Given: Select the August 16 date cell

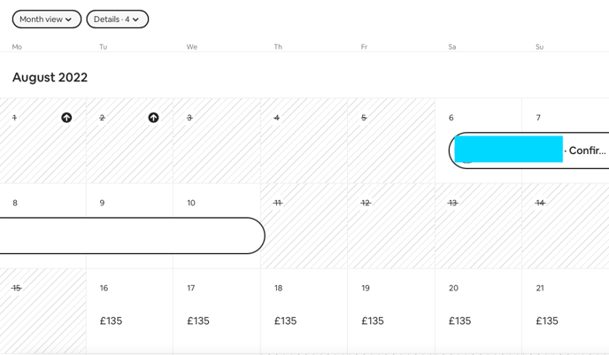Looking at the screenshot, I should (130, 311).
